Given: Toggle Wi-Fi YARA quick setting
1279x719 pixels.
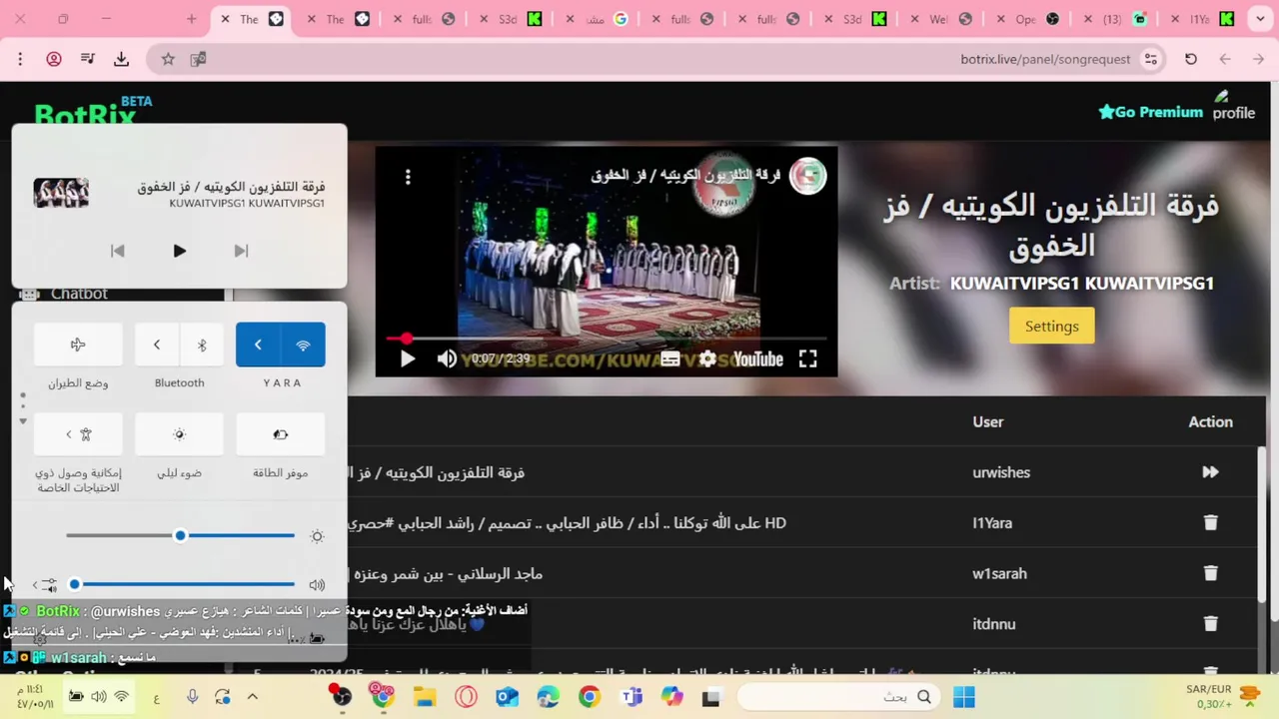Looking at the screenshot, I should coord(303,345).
